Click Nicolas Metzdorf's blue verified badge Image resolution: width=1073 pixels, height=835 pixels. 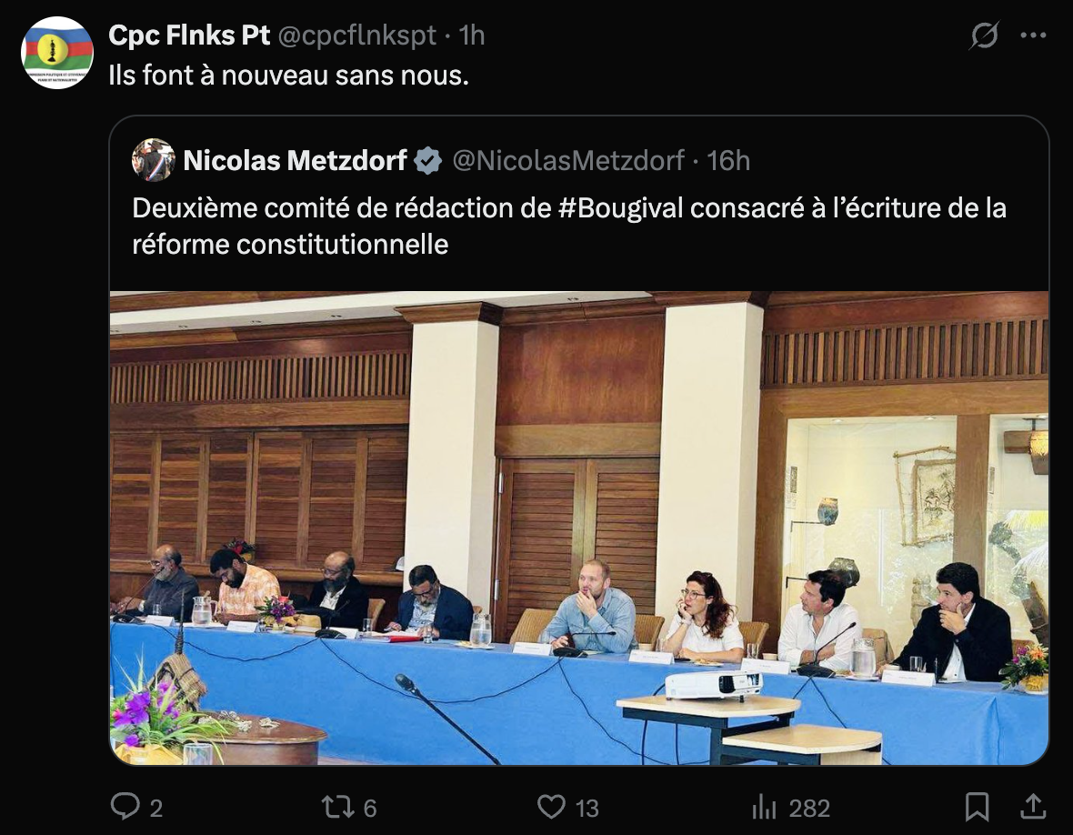tap(428, 161)
